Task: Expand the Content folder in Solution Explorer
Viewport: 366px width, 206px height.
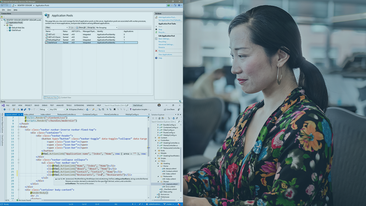Action: coord(156,138)
